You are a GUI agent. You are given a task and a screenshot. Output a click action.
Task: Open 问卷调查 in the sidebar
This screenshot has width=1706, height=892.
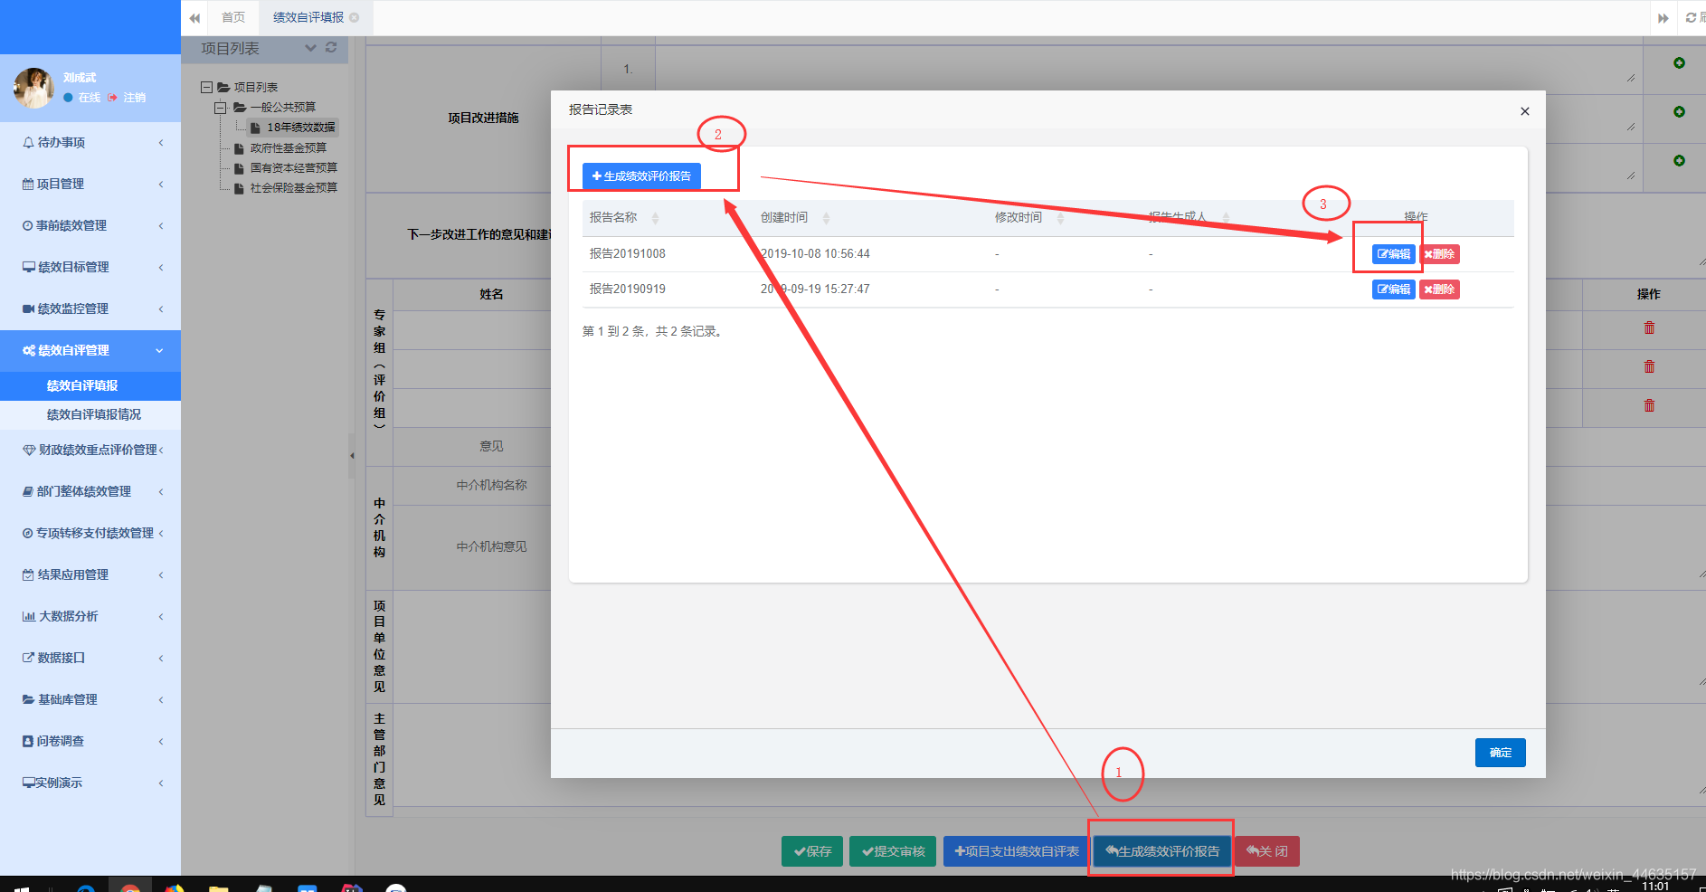[x=90, y=741]
